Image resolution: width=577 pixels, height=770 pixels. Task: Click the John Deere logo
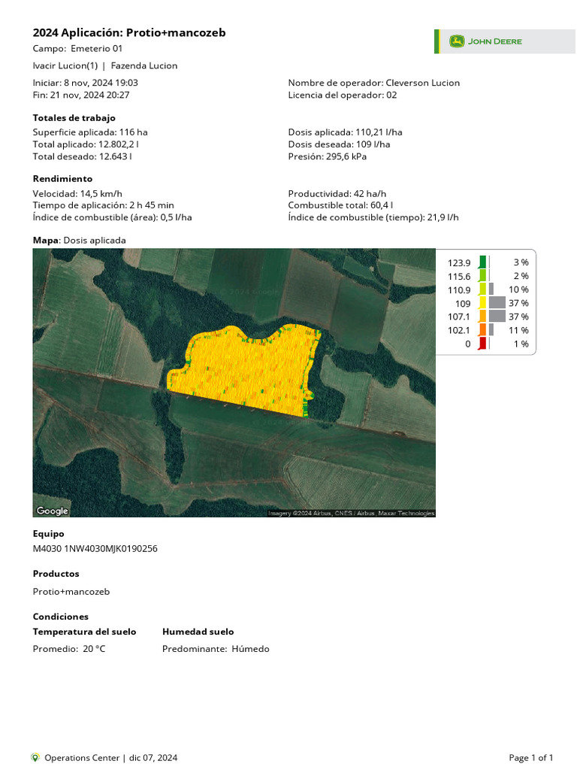485,41
